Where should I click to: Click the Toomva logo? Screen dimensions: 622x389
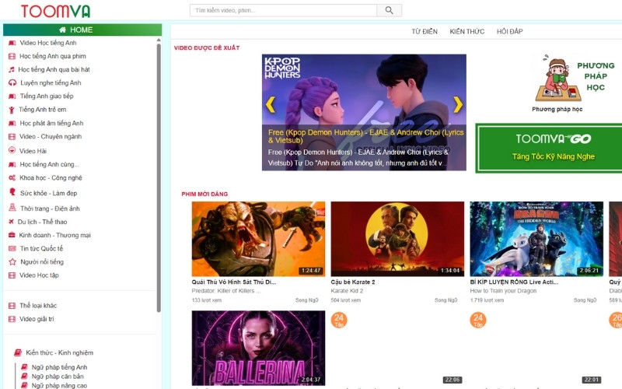55,11
